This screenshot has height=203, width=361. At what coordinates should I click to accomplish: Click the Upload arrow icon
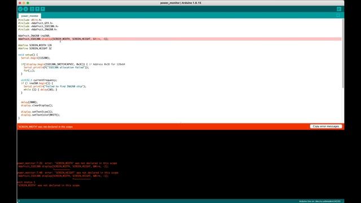click(26, 9)
